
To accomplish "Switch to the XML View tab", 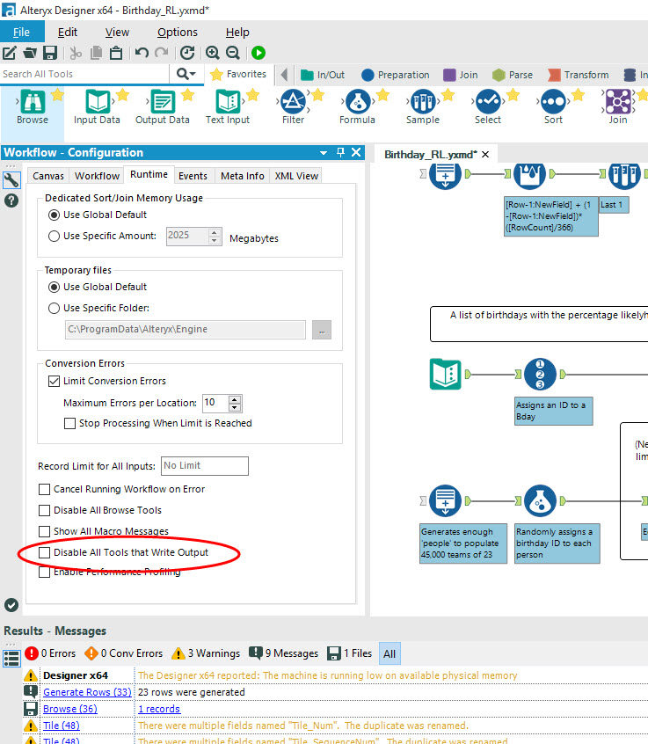I will tap(296, 176).
